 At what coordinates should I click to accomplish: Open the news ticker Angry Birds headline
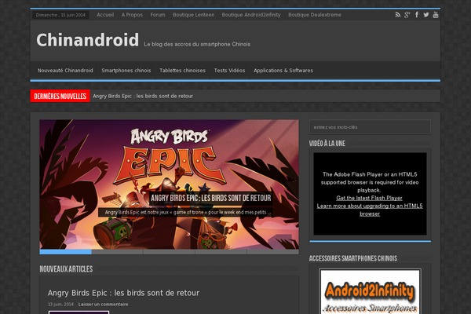tap(143, 96)
